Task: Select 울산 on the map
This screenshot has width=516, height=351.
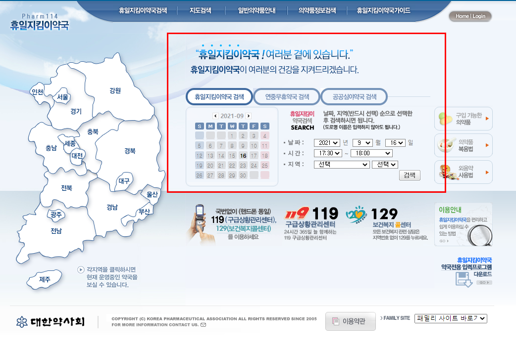Action: (x=152, y=194)
